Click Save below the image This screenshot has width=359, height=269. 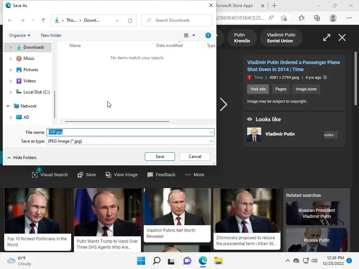point(87,175)
